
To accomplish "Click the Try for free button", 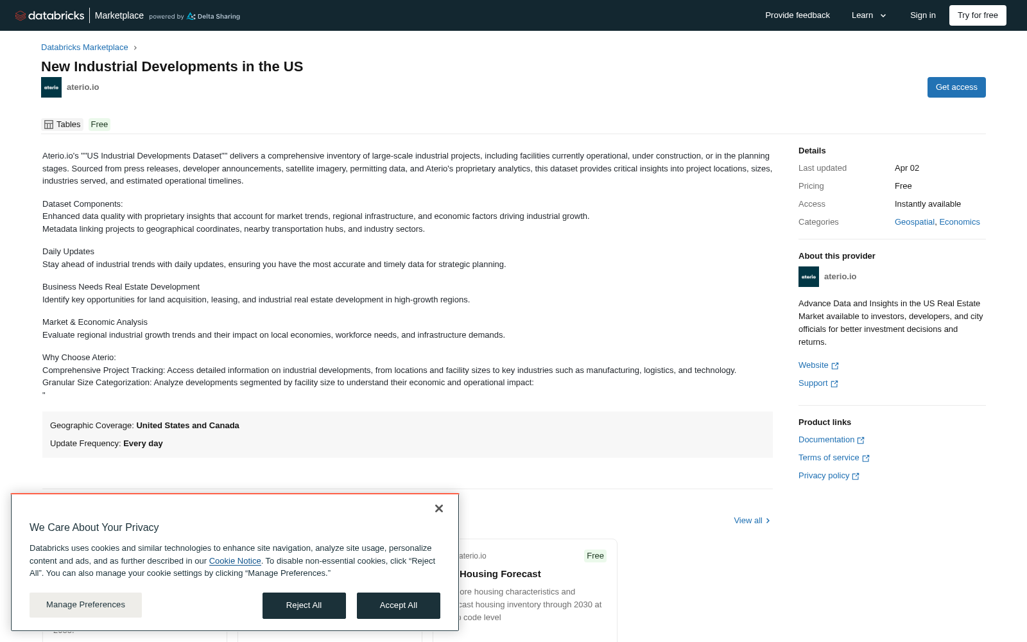I will coord(978,15).
